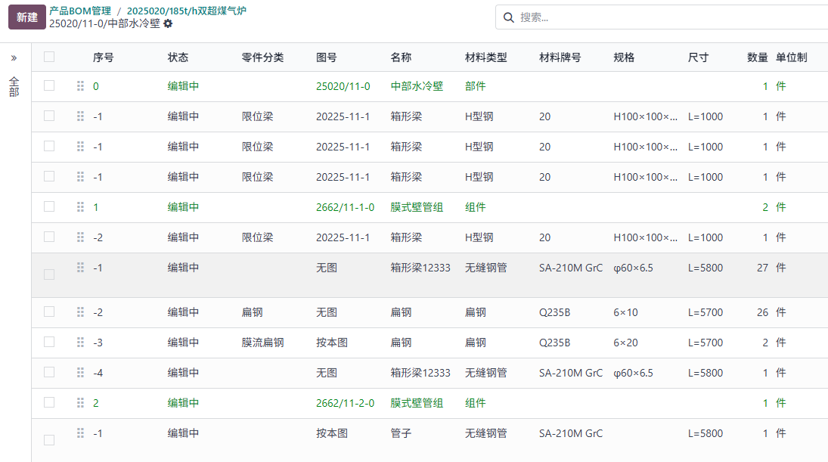Sort by the 序号 column header
The image size is (828, 462).
pyautogui.click(x=103, y=57)
